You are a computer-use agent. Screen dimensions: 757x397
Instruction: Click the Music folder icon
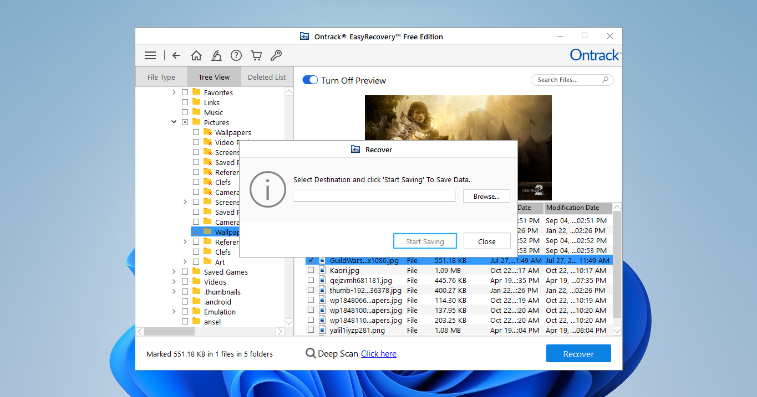point(196,112)
